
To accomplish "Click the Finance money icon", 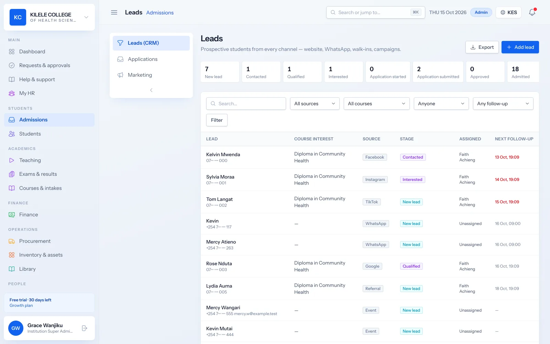I will (x=12, y=215).
